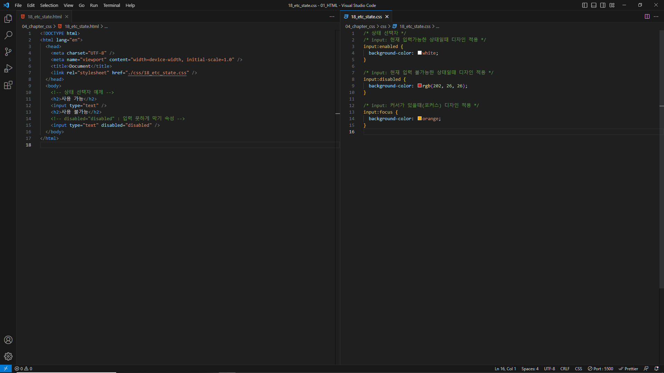
Task: Open the Manage gear icon
Action: [8, 356]
